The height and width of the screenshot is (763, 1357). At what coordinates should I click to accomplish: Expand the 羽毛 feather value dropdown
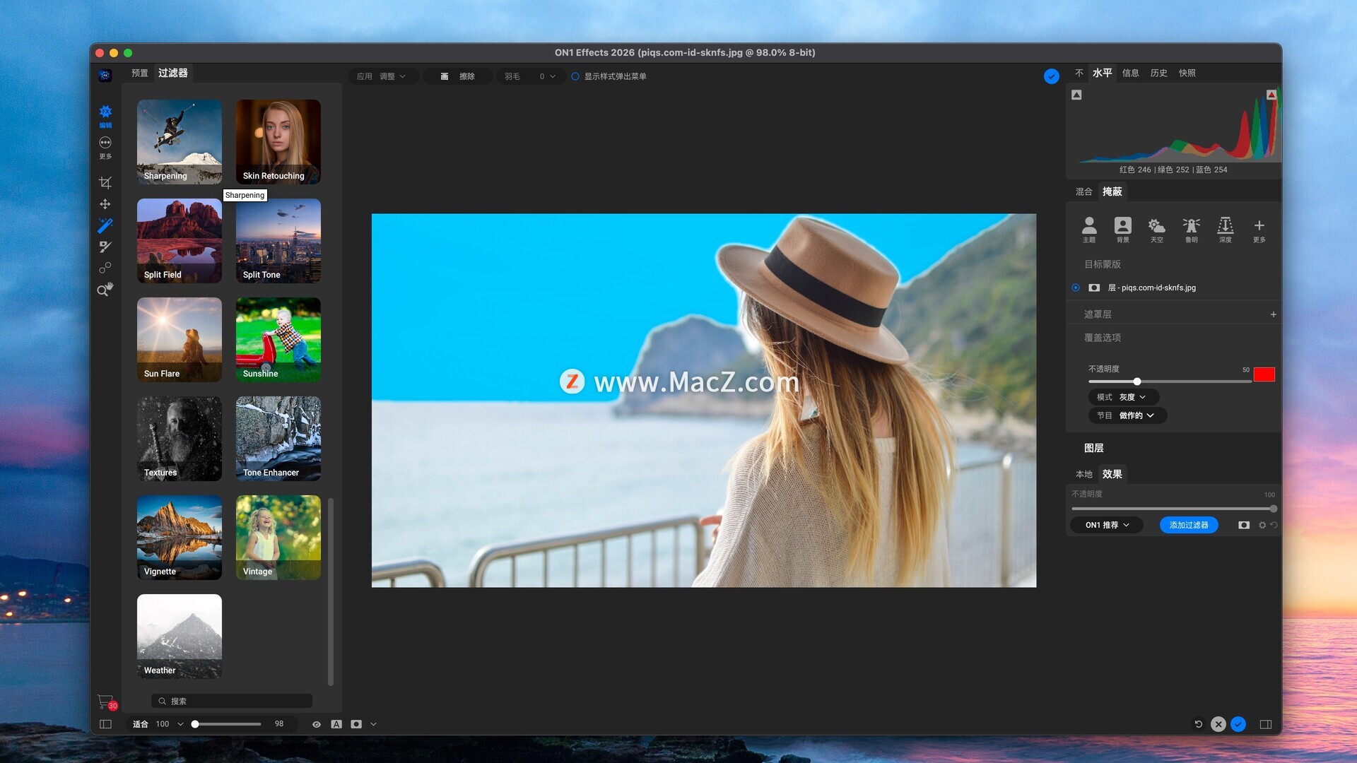(552, 76)
